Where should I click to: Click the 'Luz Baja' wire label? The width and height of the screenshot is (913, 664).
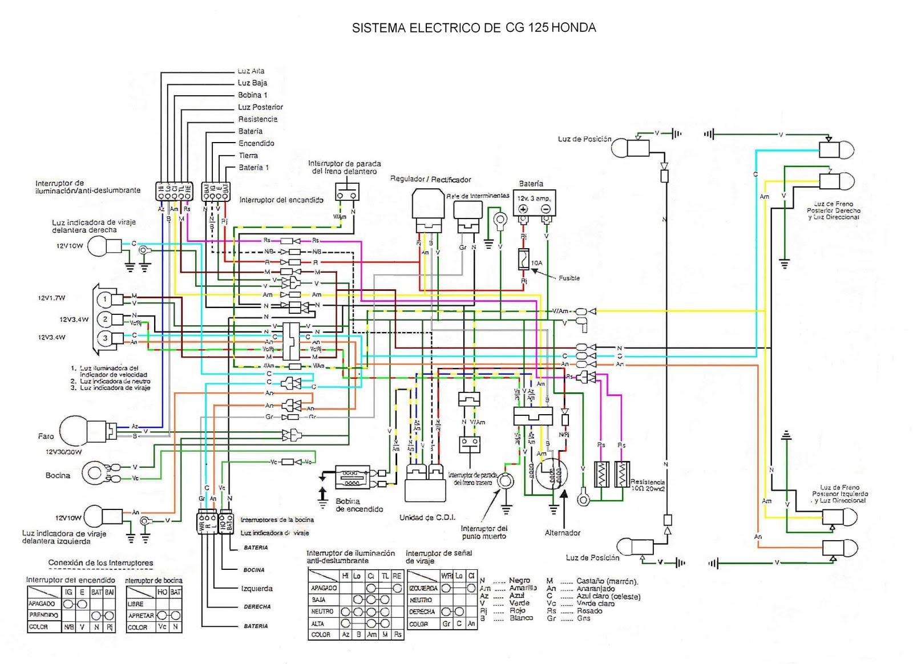(252, 83)
